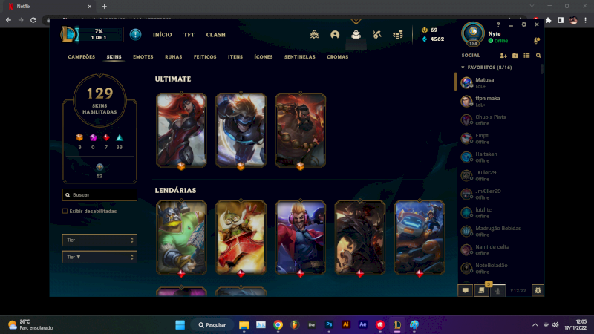Image resolution: width=594 pixels, height=334 pixels.
Task: Open TFT in the top navigation
Action: (189, 34)
